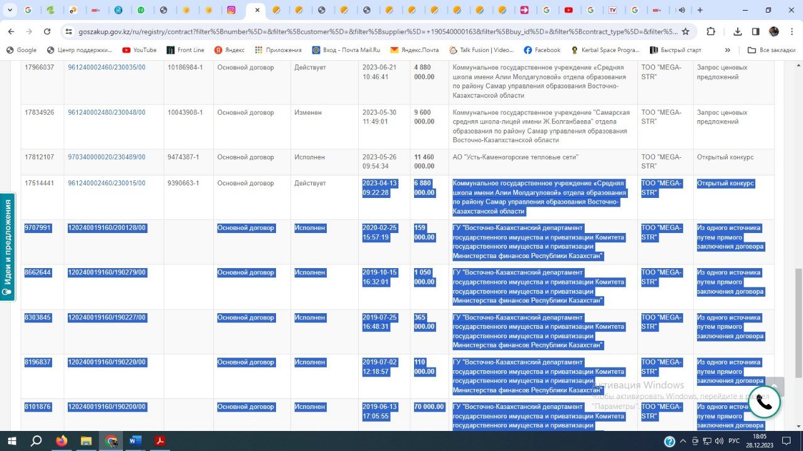
Task: Open Adobe Acrobat from the taskbar
Action: click(x=161, y=441)
